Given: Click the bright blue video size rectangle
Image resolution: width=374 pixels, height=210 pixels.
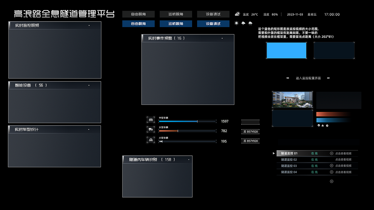Looking at the screenshot, I should coord(286,50).
